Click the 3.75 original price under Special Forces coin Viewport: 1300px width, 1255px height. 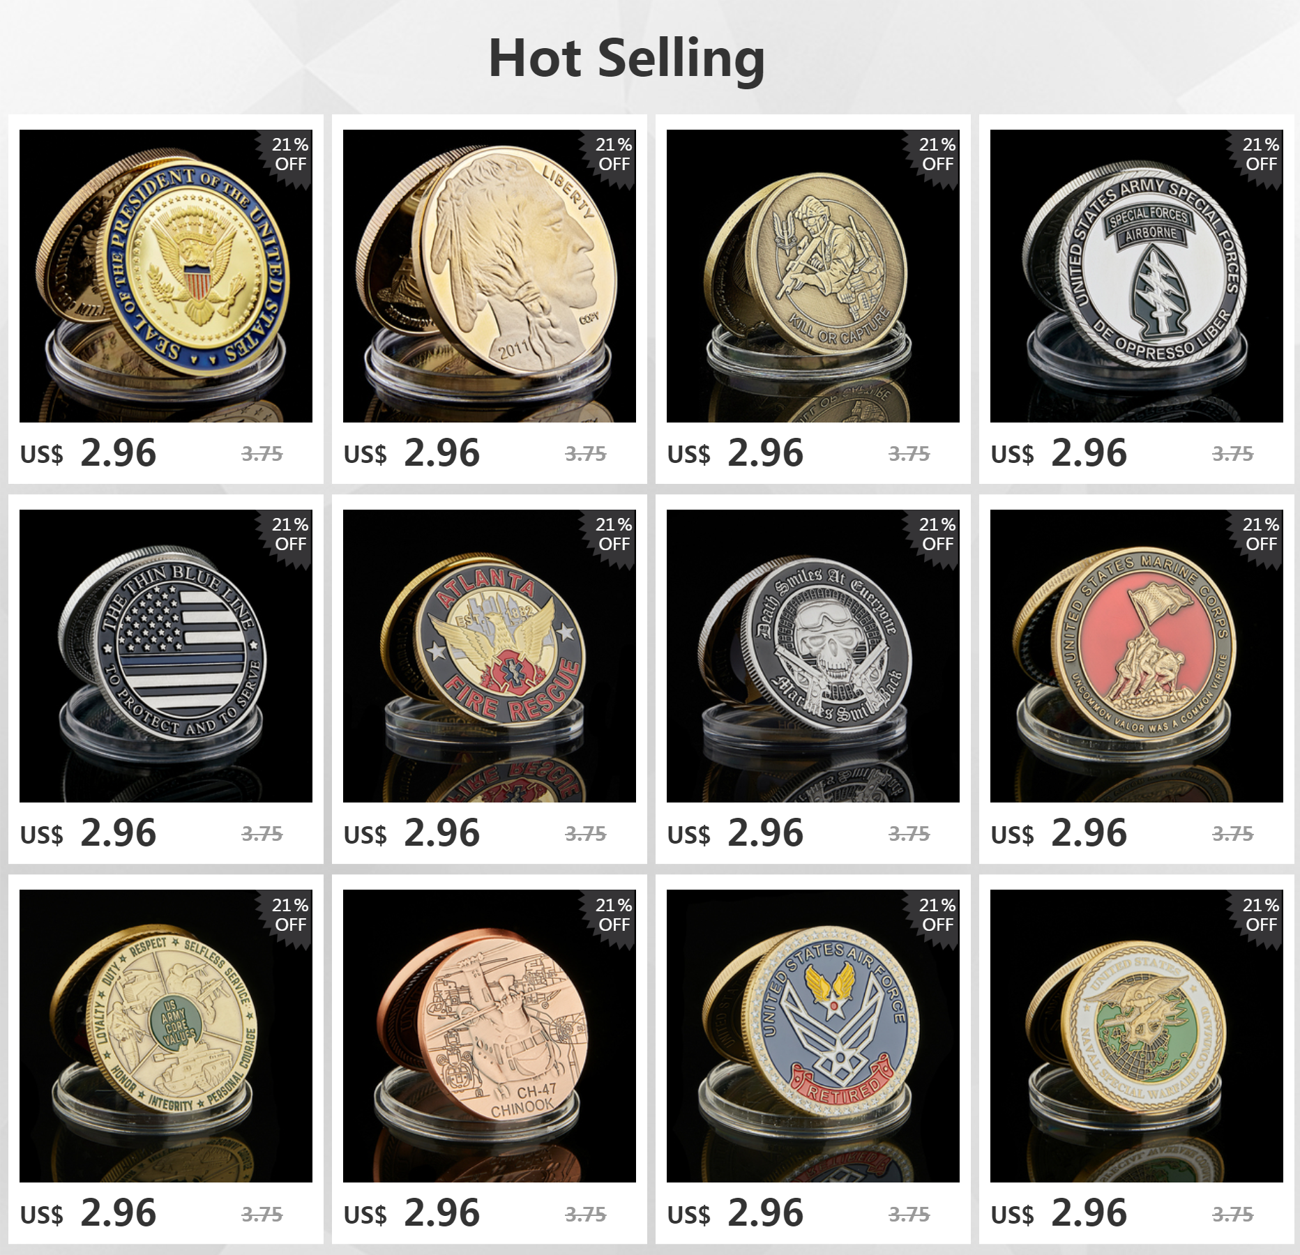(1232, 454)
